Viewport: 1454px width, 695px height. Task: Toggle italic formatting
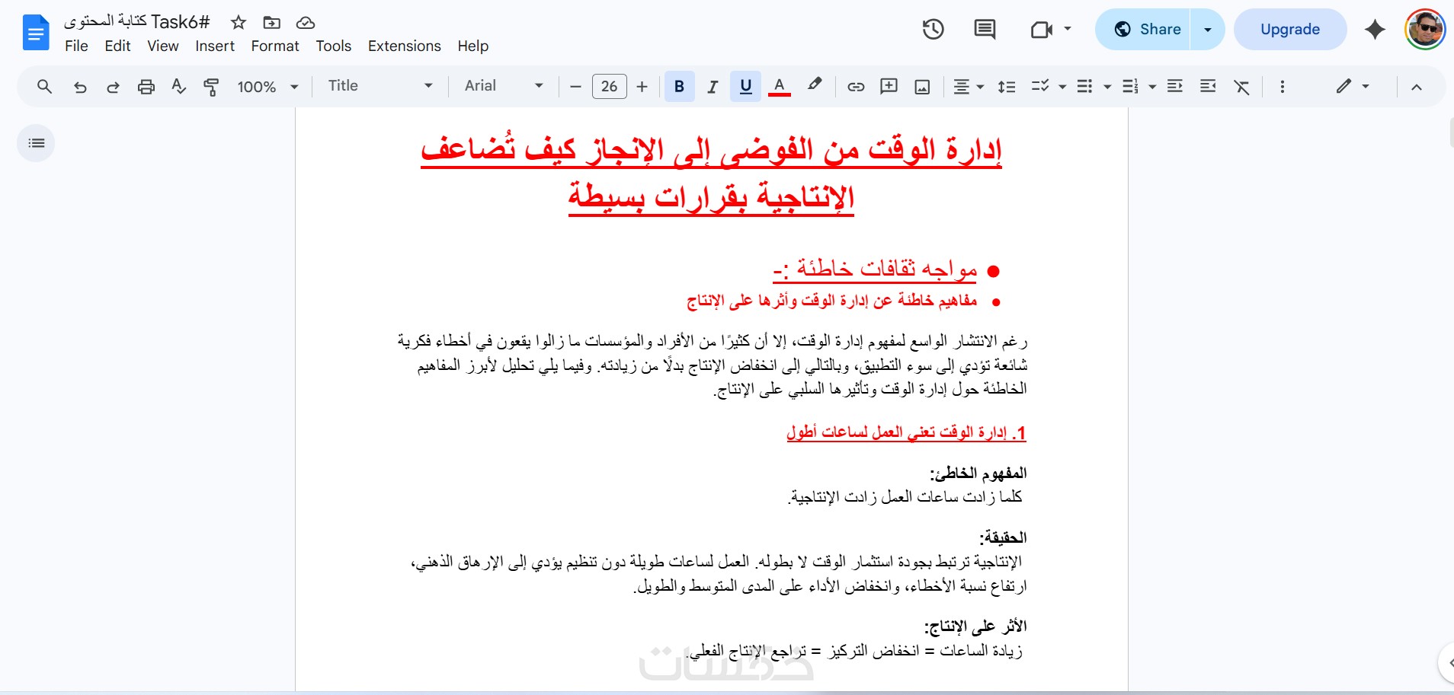(713, 87)
